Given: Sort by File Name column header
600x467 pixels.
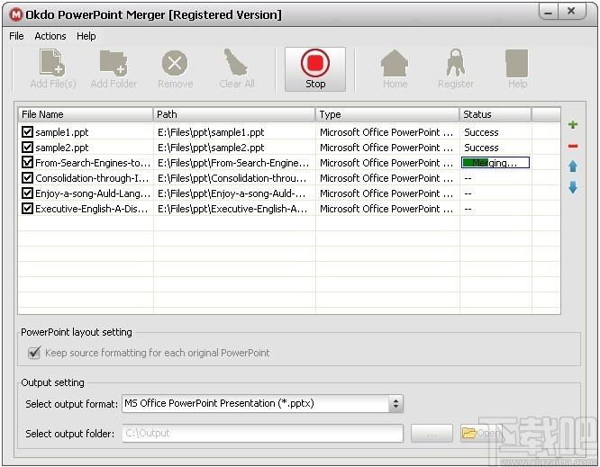Looking at the screenshot, I should [86, 114].
